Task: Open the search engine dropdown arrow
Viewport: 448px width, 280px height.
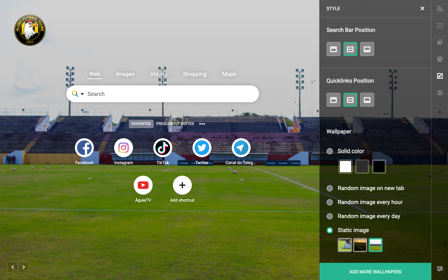Action: (82, 94)
